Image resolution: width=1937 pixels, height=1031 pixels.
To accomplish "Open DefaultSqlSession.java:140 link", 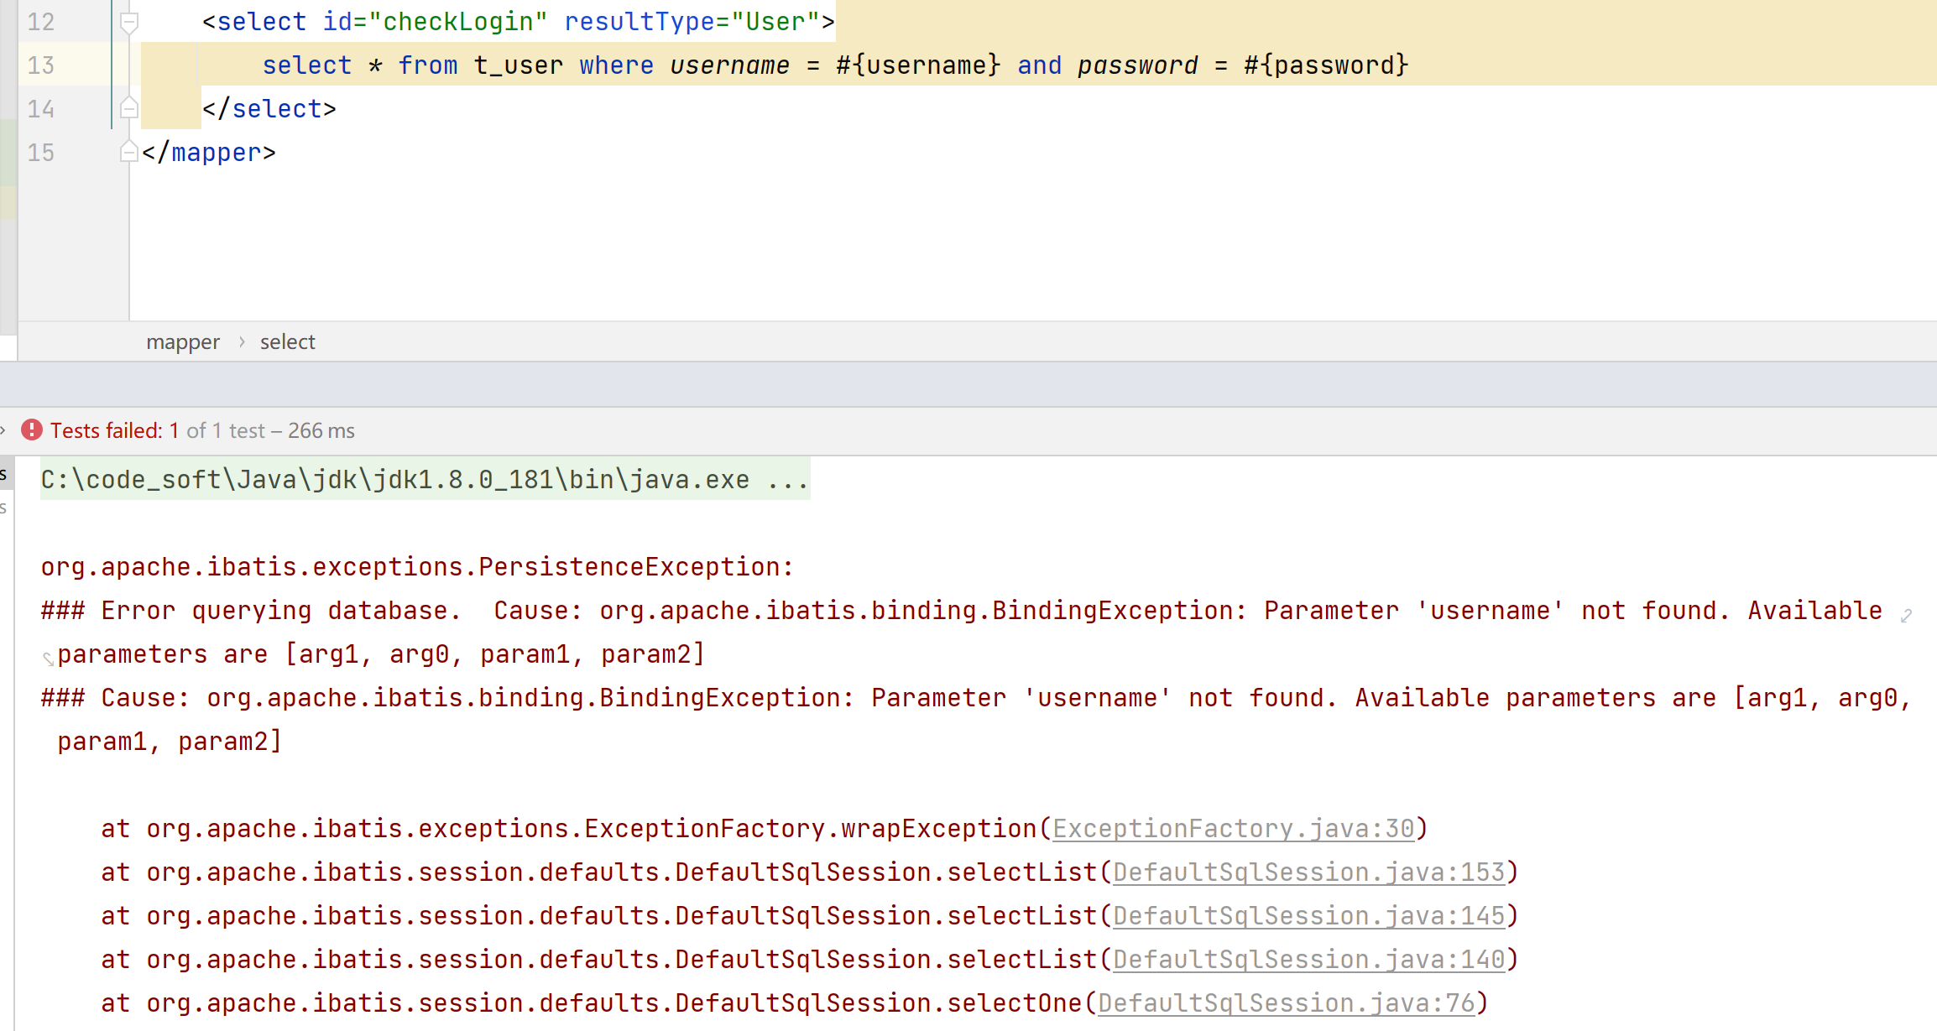I will click(1309, 960).
